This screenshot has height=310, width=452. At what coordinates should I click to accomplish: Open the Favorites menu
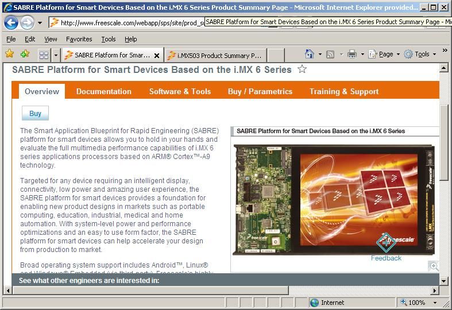(x=79, y=39)
